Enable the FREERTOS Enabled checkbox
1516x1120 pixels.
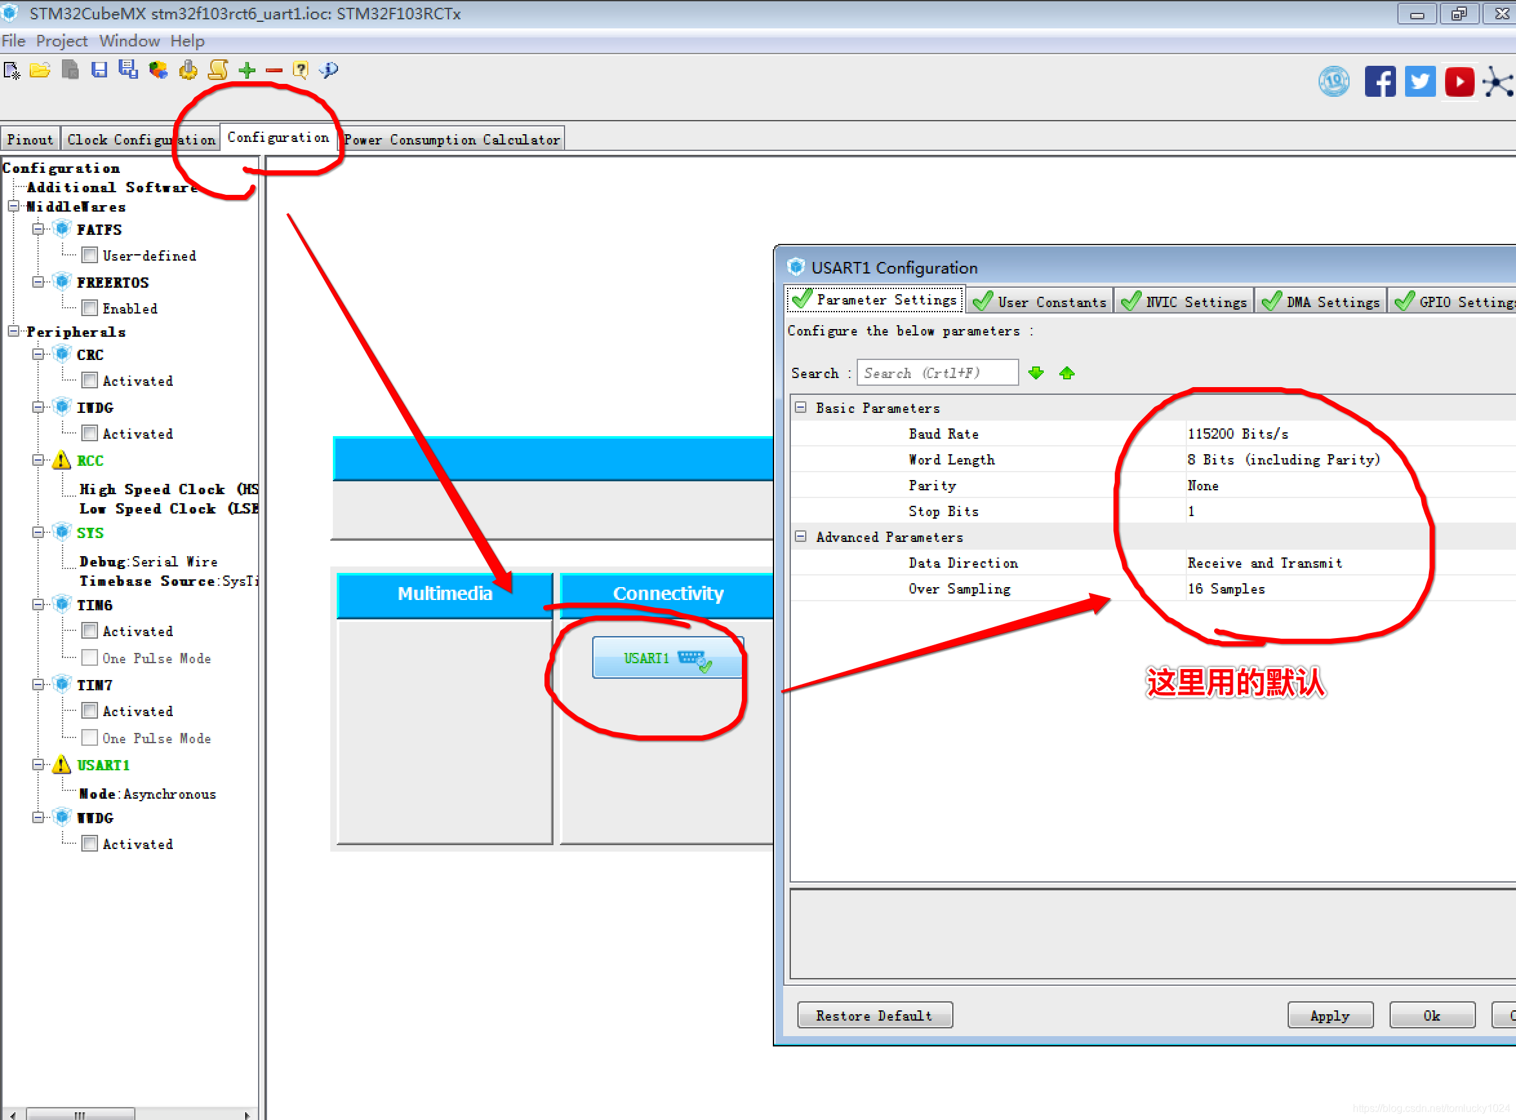click(90, 308)
